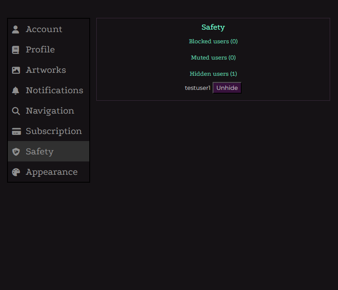Click the Profile book icon
Viewport: 338px width, 290px height.
pyautogui.click(x=16, y=50)
